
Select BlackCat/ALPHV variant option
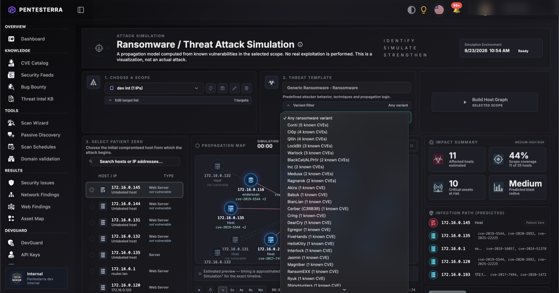[x=345, y=160]
